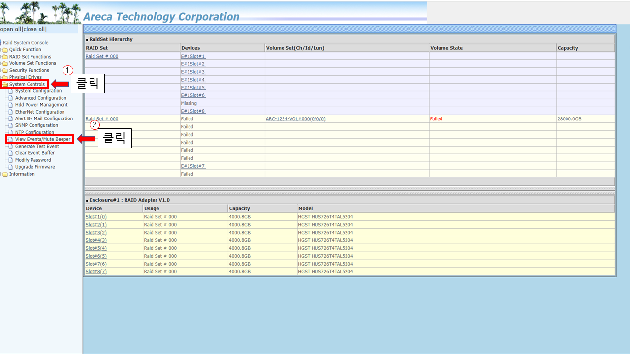Click the Security Functions folder icon

(5, 70)
